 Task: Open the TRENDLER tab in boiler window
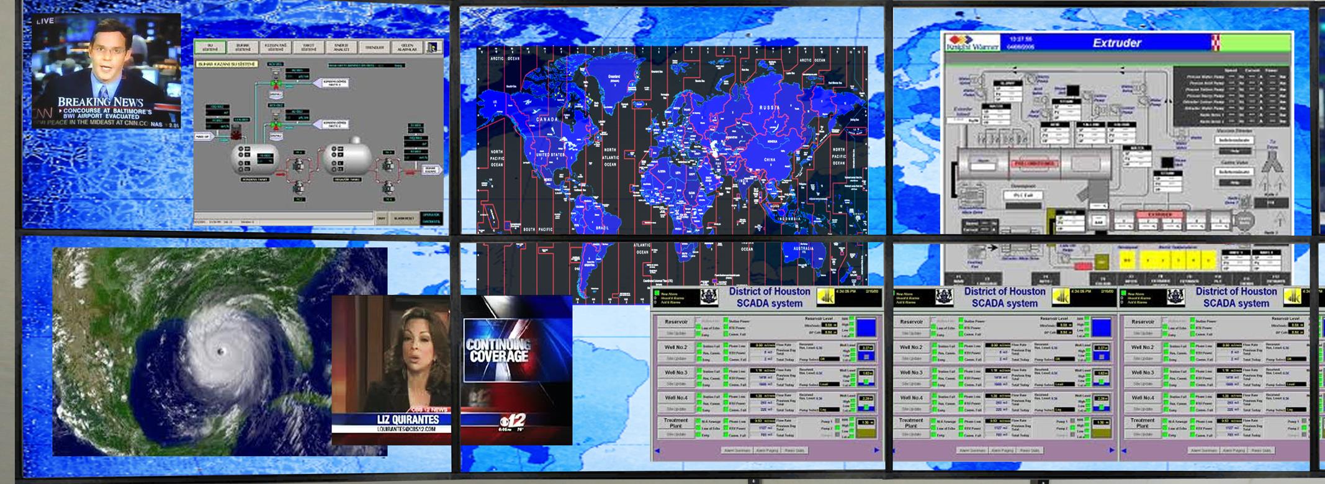[x=374, y=47]
